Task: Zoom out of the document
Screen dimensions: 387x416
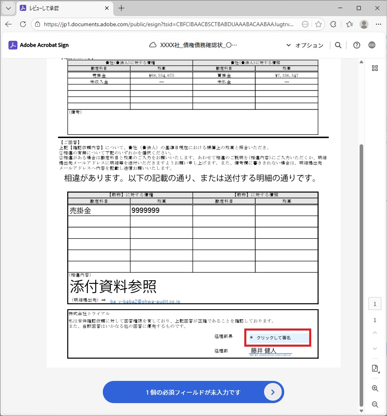Action: pyautogui.click(x=375, y=404)
